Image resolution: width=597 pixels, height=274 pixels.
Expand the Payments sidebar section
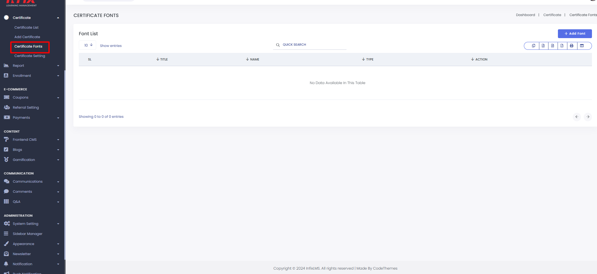[x=32, y=117]
